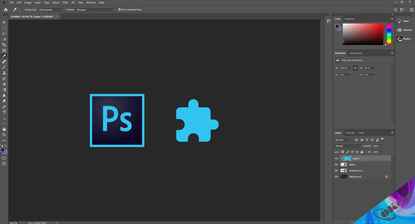
Task: Filter layers by smart objects icon
Action: 377,140
